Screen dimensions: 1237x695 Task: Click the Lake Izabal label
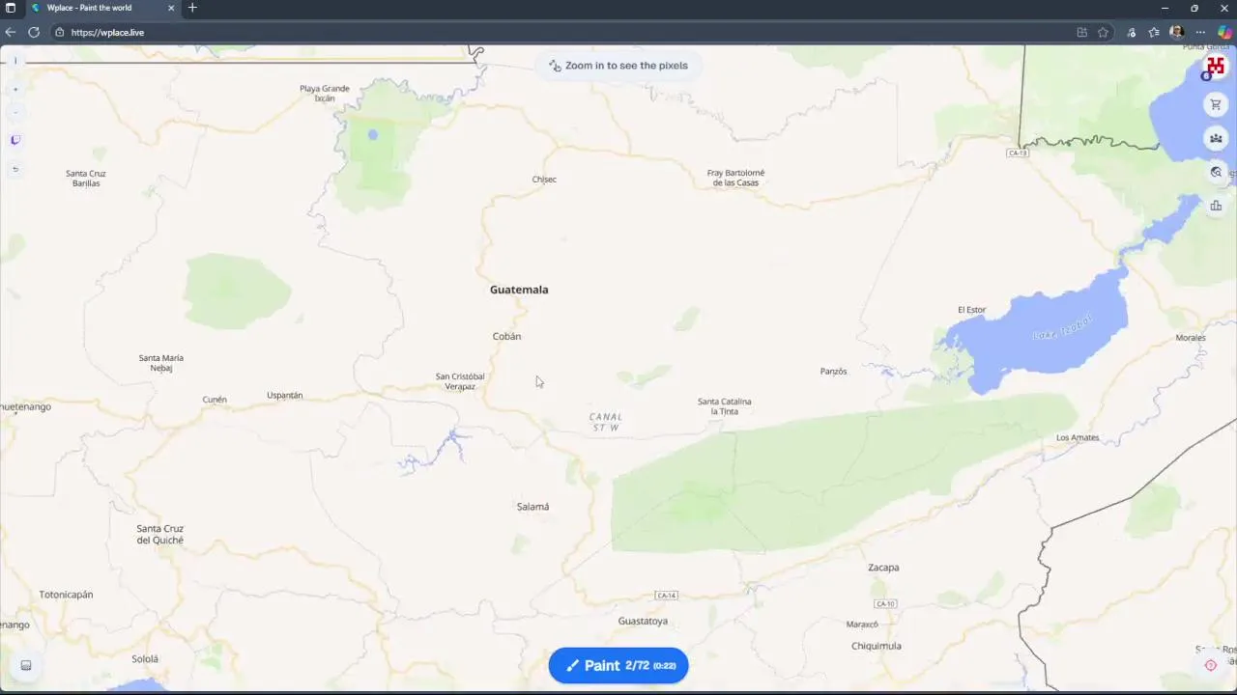click(x=1063, y=328)
